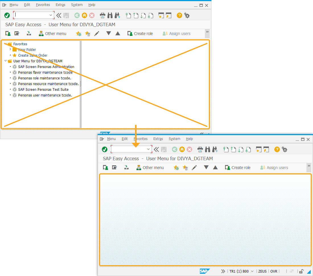Viewport: 313px width, 276px height.
Task: Click the Generate Shortcut icon in front window
Action: 266,149
